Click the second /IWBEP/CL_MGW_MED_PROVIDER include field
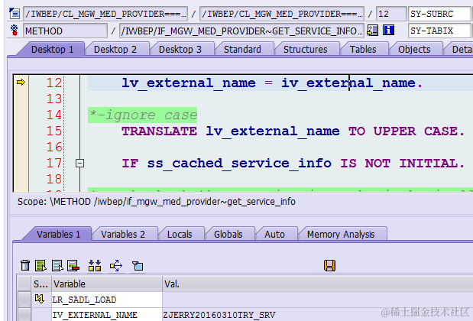 (282, 14)
